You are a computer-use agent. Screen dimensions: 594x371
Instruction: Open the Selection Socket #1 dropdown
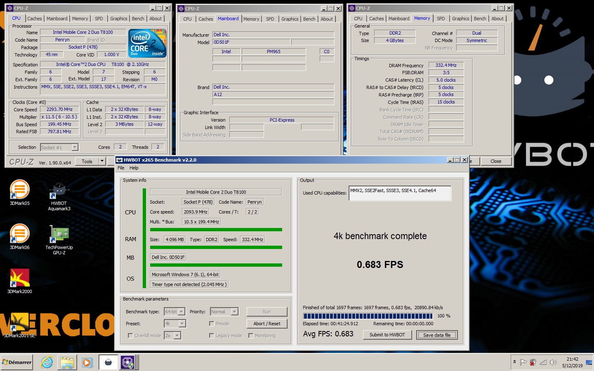[75, 148]
